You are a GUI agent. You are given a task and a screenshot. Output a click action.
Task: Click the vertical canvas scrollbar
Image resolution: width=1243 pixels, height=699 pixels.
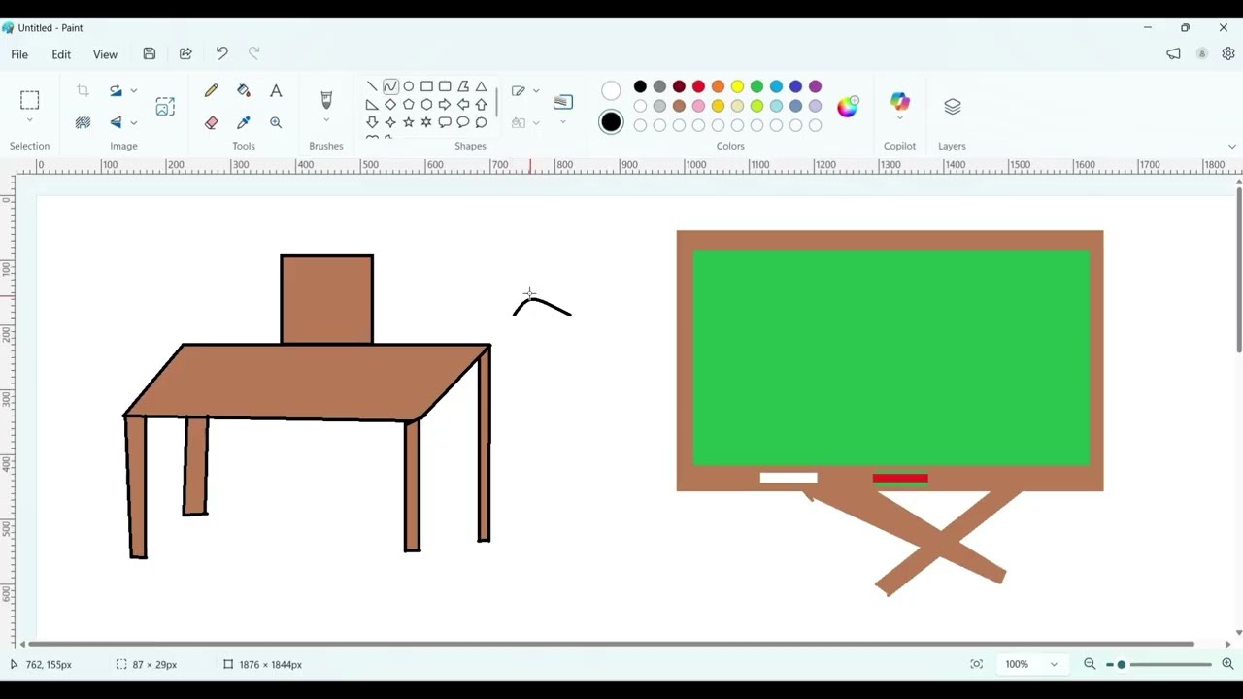coord(1239,270)
